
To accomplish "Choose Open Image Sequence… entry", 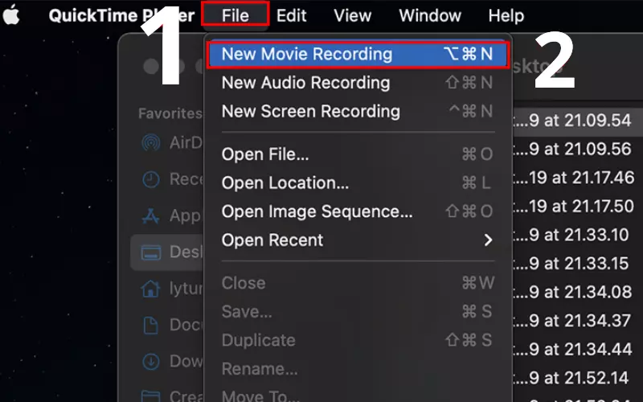I will 357,211.
